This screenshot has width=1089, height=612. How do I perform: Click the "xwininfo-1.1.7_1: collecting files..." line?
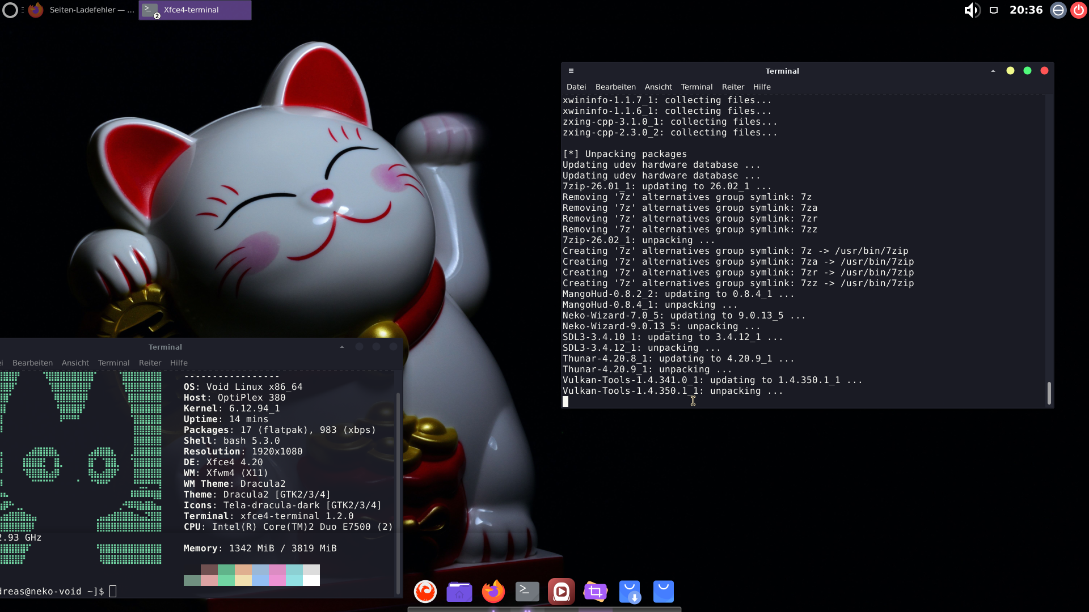tap(667, 100)
